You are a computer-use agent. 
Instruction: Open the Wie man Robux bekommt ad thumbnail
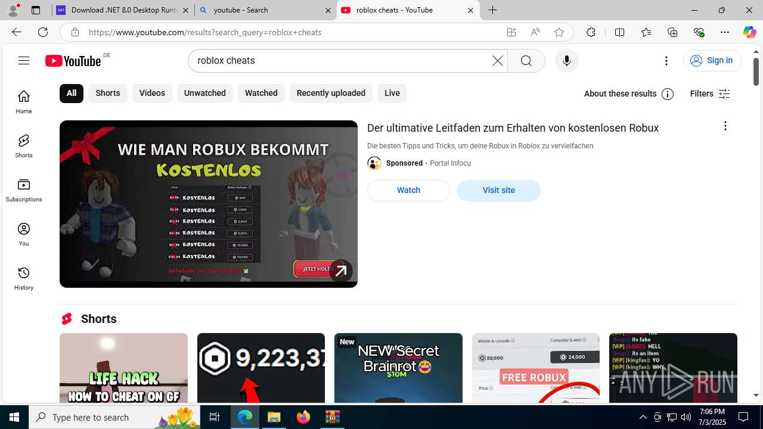[x=208, y=204]
